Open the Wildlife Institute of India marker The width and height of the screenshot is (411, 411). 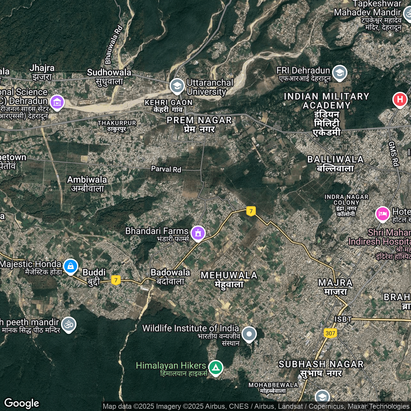tap(249, 334)
